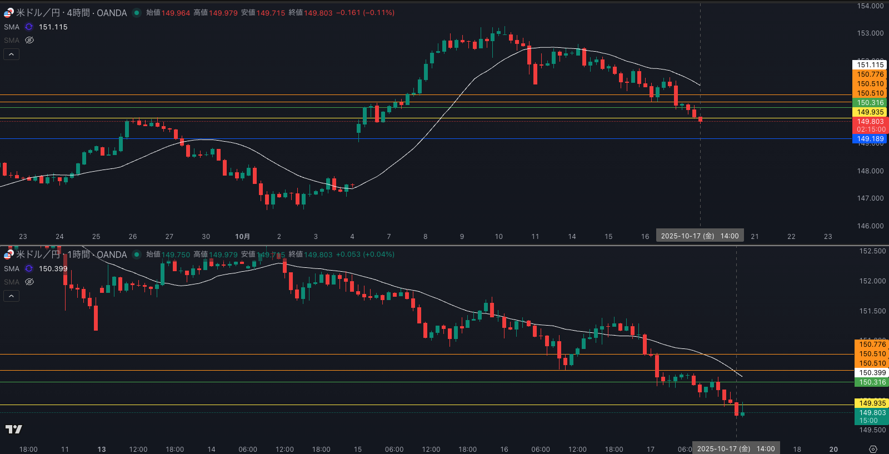Click the blue 149.189 price label

[870, 139]
